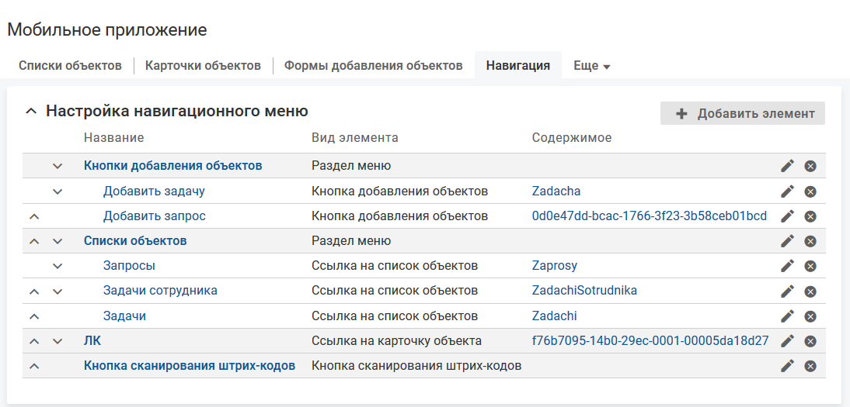Edit the 'Кнопка сканирования штрих-кодов' row
Screen dimensions: 850x407
pos(787,366)
